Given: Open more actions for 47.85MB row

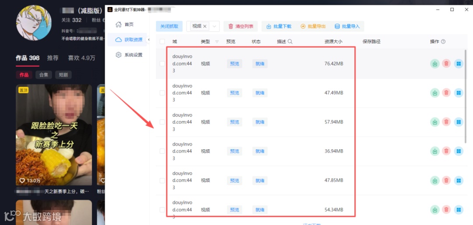Looking at the screenshot, I should [x=459, y=180].
